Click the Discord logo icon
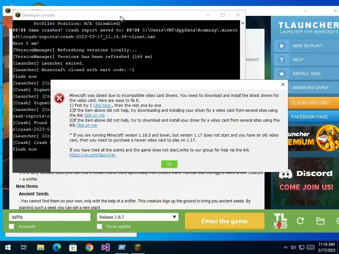 (285, 174)
